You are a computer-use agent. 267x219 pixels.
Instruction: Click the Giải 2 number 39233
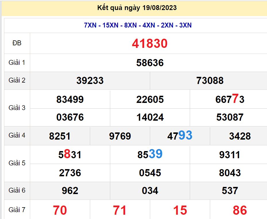[x=90, y=81]
